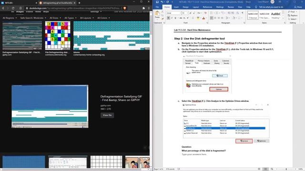The width and height of the screenshot is (305, 171).
Task: Toggle superscript formatting
Action: tap(188, 18)
